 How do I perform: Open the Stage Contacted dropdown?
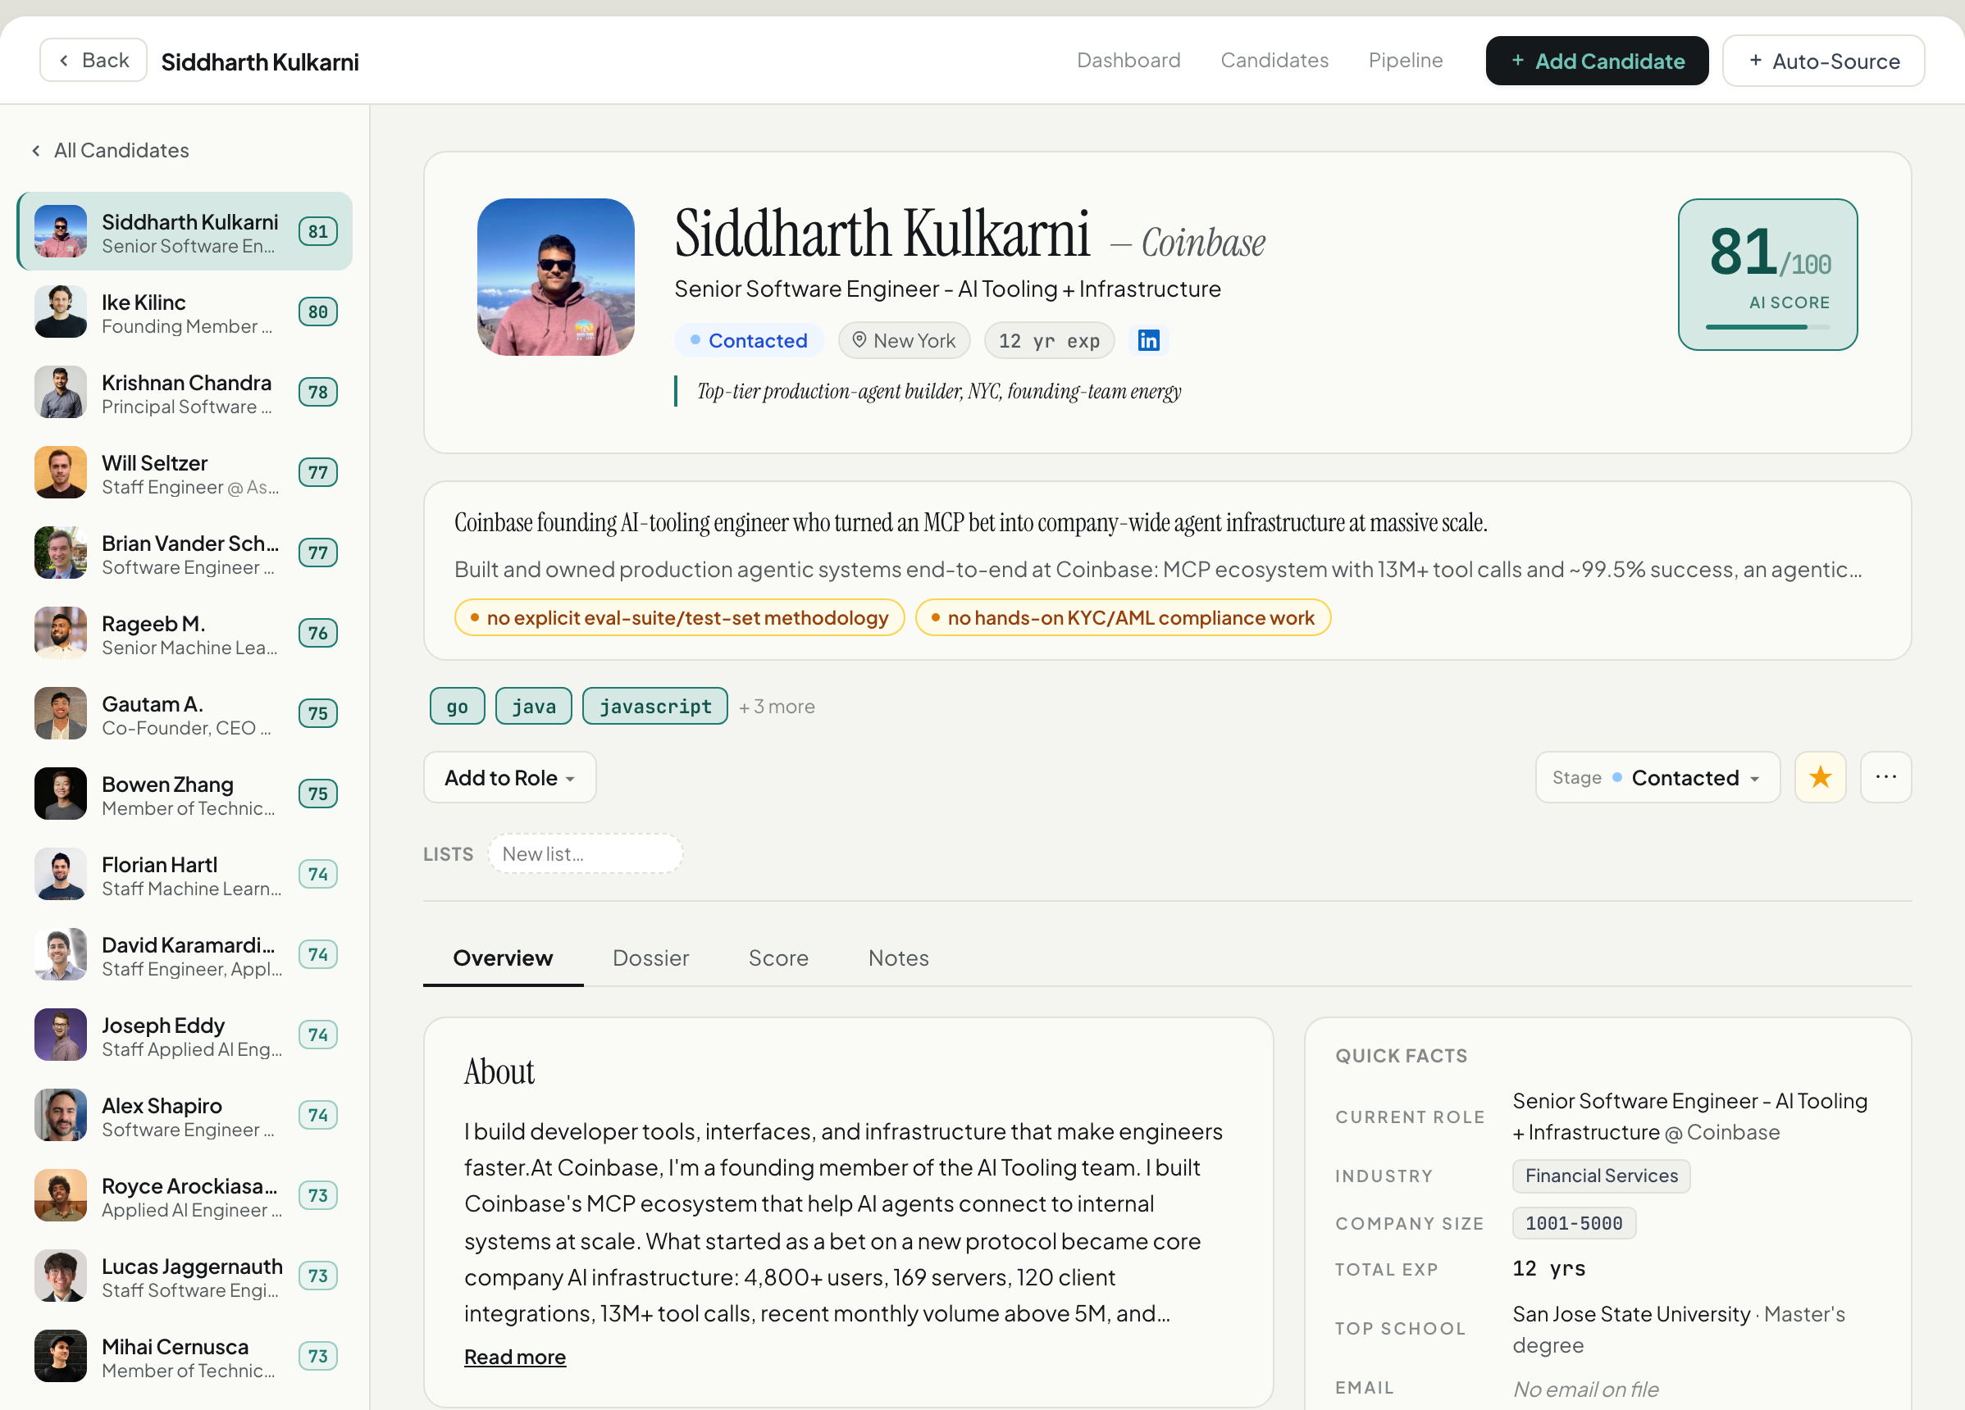tap(1657, 777)
